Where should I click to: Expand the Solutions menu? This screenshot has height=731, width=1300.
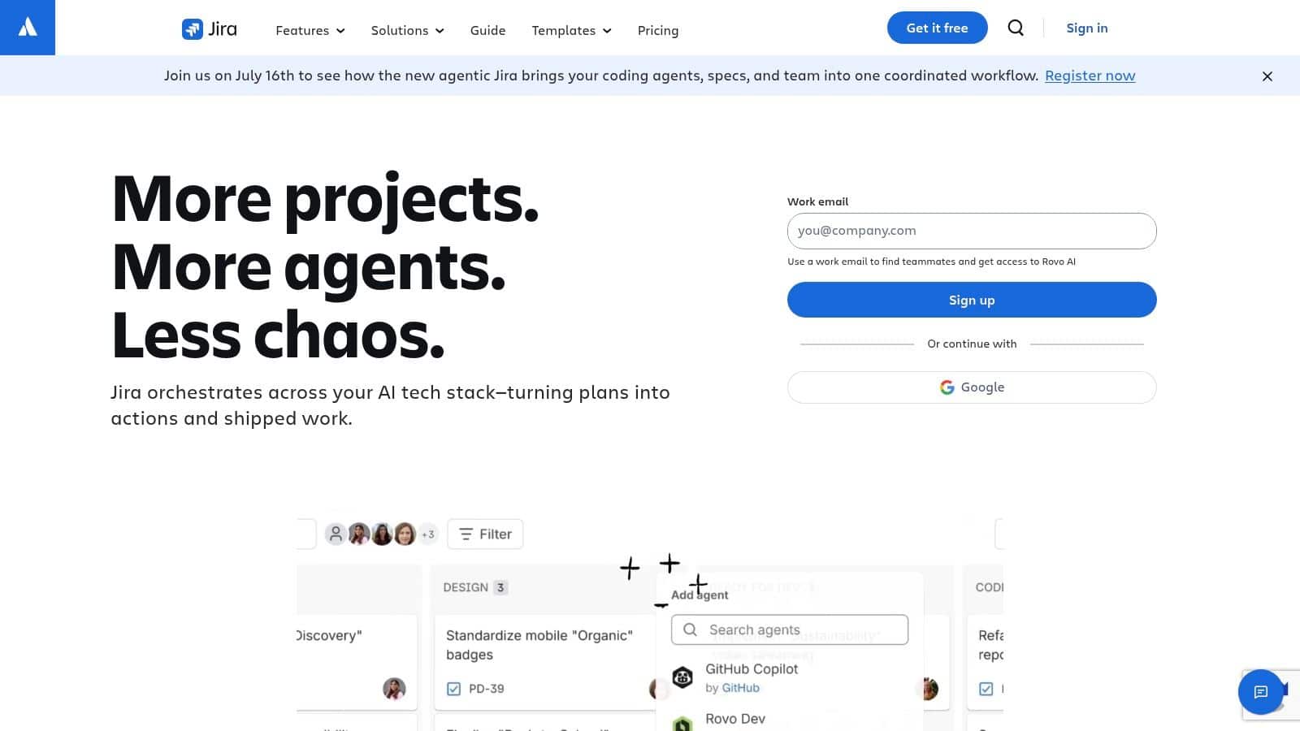(x=408, y=30)
